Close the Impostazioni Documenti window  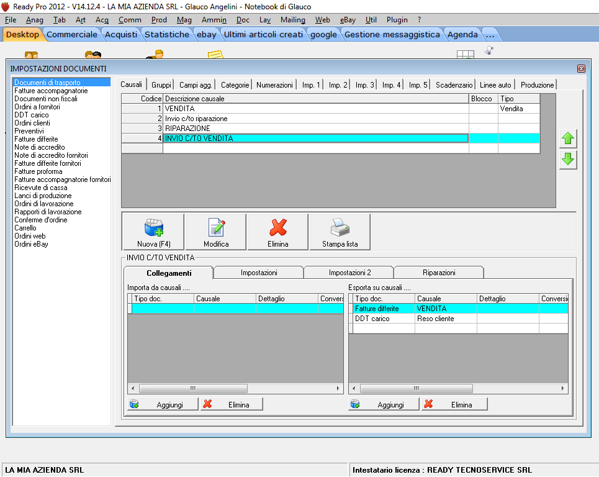[x=581, y=68]
